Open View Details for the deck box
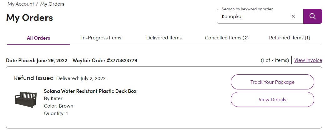The image size is (333, 136). 272,99
